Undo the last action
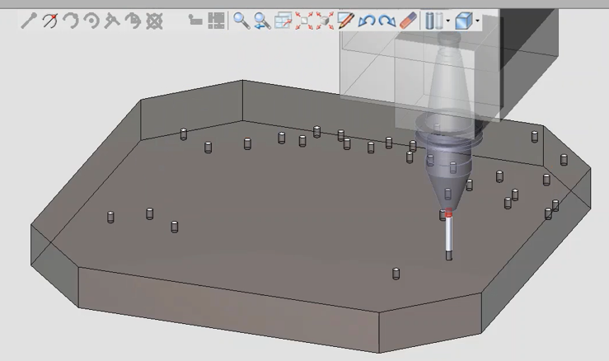This screenshot has height=361, width=609. pyautogui.click(x=367, y=21)
